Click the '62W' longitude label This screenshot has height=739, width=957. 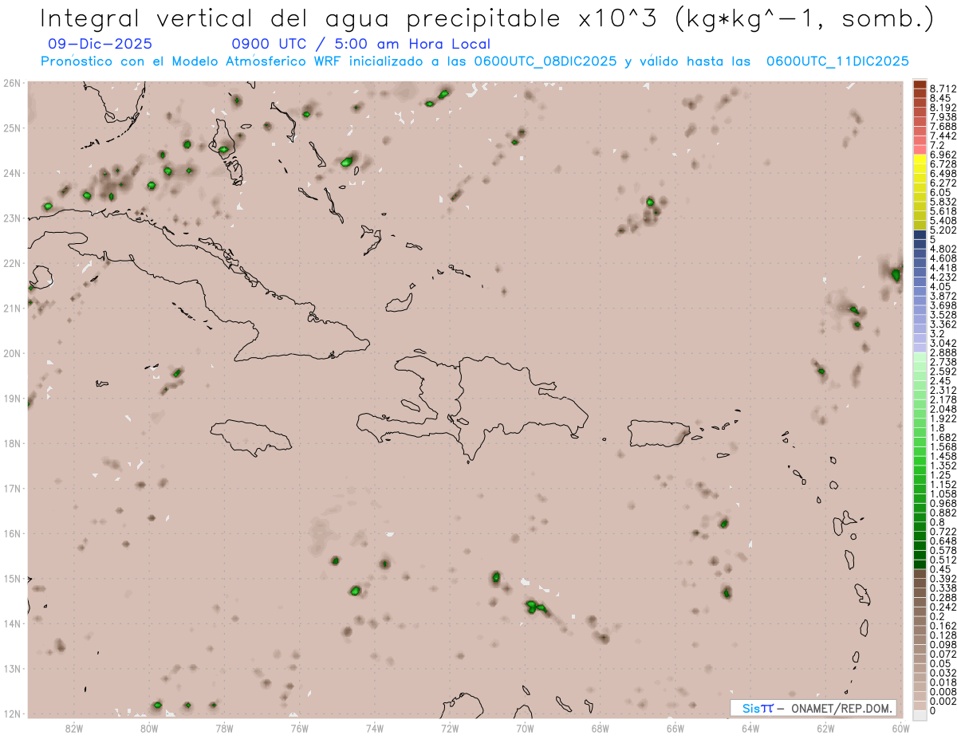click(x=825, y=727)
